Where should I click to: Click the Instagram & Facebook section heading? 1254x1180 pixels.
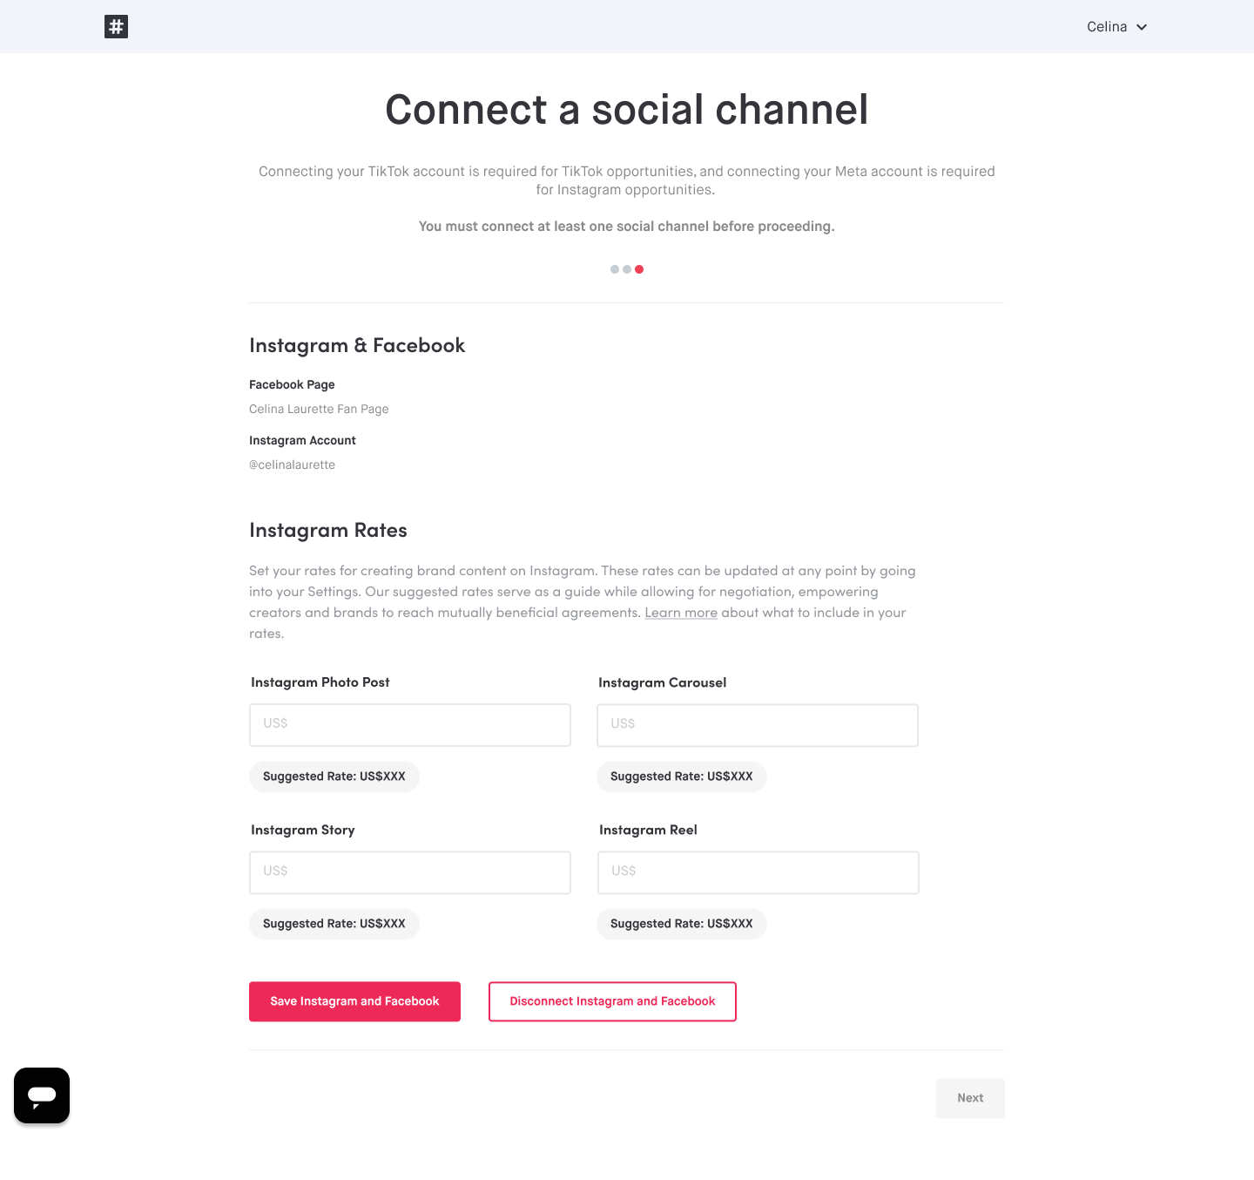[357, 345]
